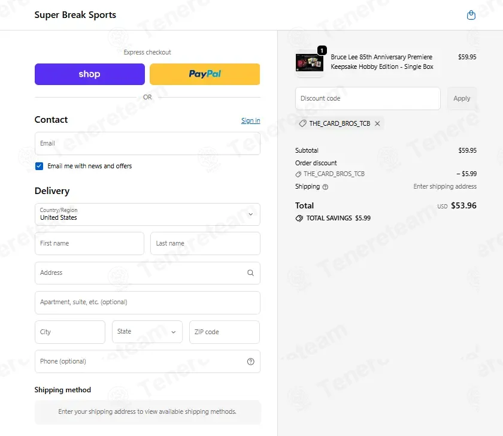503x436 pixels.
Task: Focus the First name field
Action: (89, 244)
